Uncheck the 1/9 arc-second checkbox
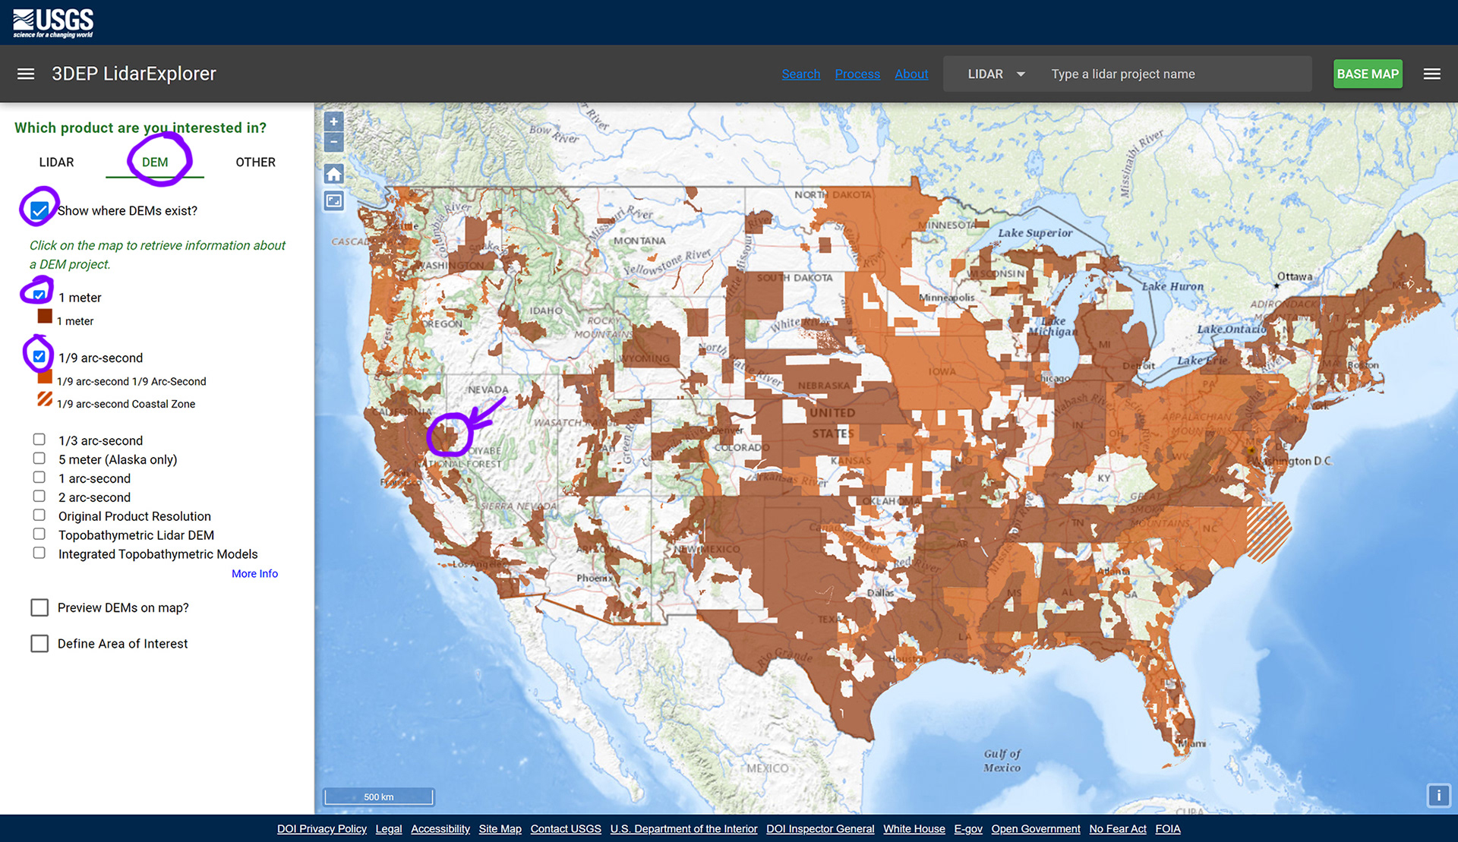Image resolution: width=1458 pixels, height=842 pixels. [x=39, y=356]
